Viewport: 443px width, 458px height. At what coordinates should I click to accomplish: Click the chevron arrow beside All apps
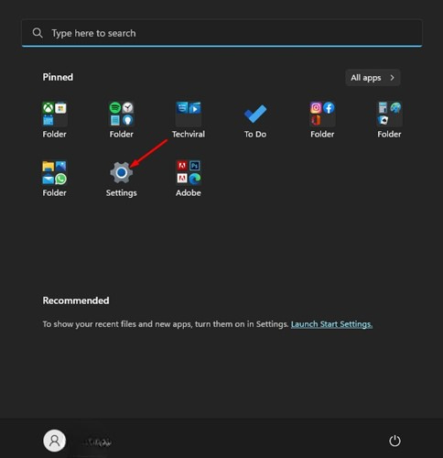point(392,78)
